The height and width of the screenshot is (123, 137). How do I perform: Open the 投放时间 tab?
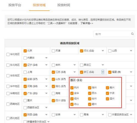coord(64,5)
